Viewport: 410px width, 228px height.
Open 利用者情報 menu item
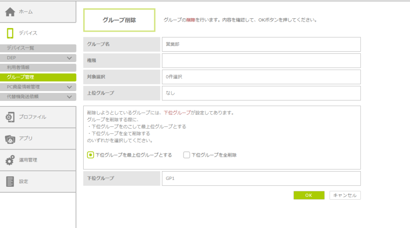pyautogui.click(x=38, y=68)
